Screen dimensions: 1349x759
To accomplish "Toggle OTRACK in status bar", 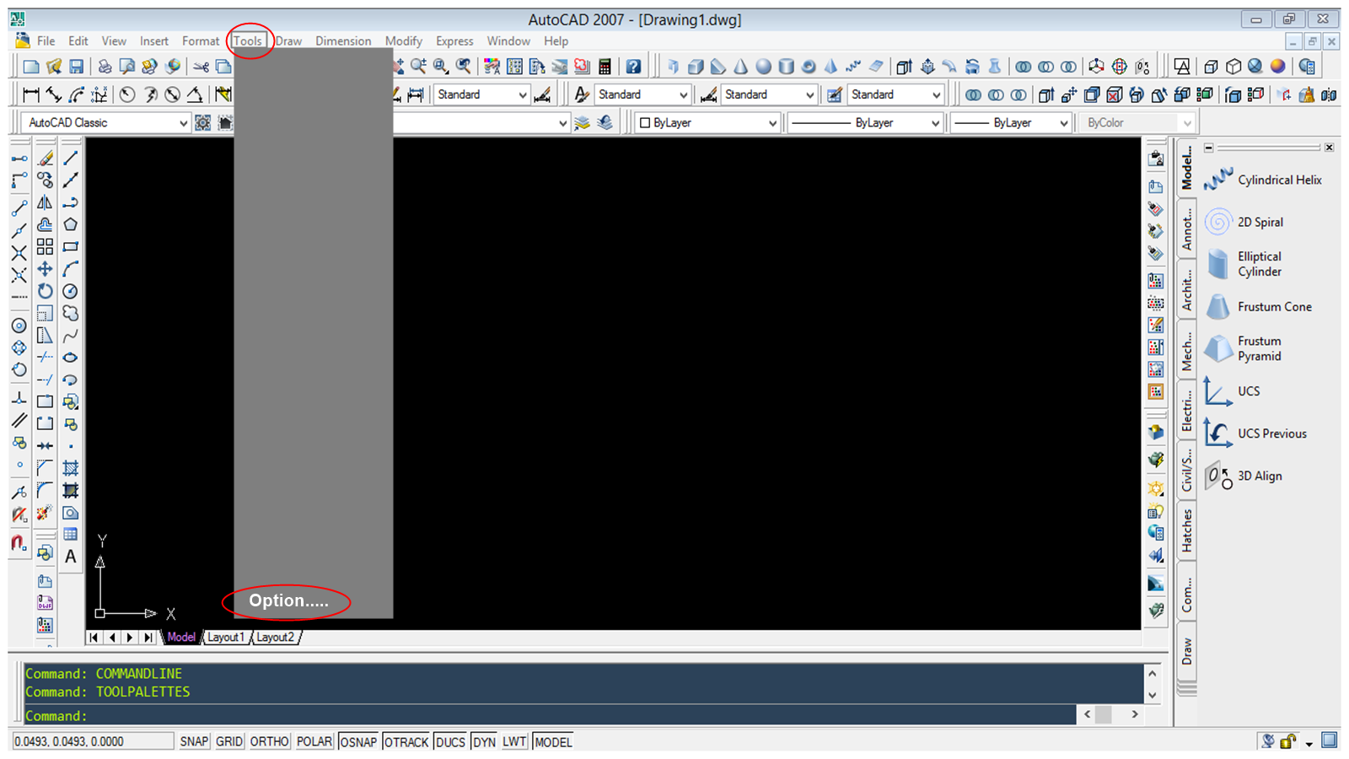I will [x=406, y=741].
